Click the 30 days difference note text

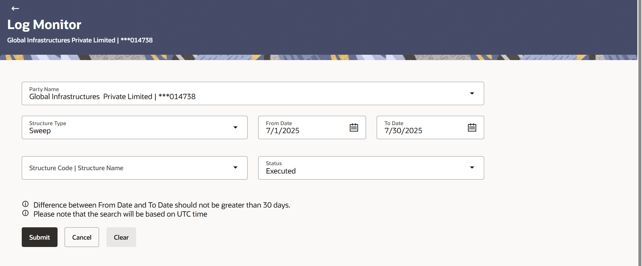pos(162,205)
